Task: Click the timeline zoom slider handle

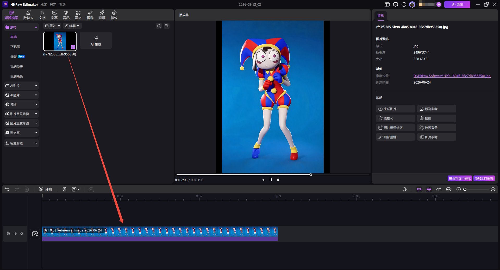Action: [465, 189]
